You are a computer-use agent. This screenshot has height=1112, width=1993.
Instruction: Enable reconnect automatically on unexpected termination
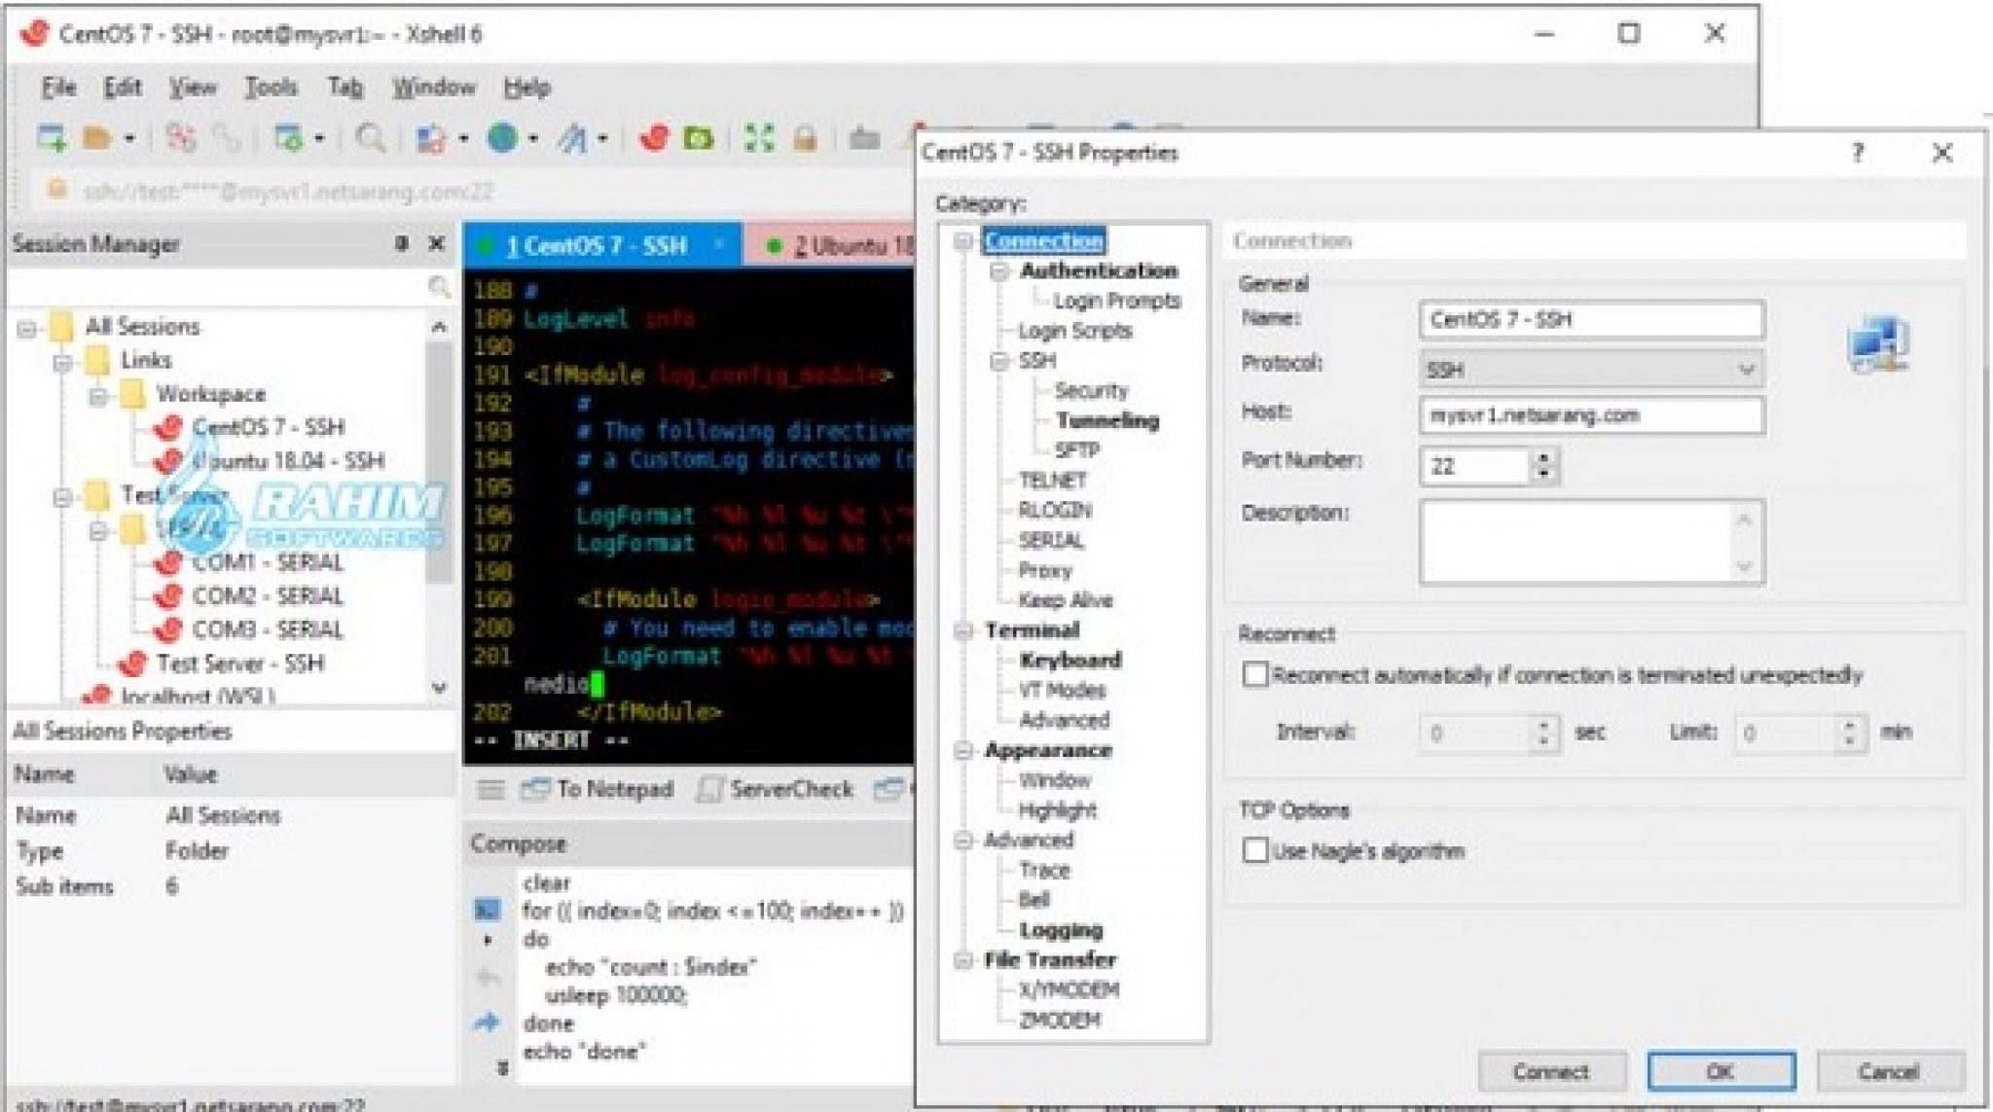pyautogui.click(x=1257, y=675)
